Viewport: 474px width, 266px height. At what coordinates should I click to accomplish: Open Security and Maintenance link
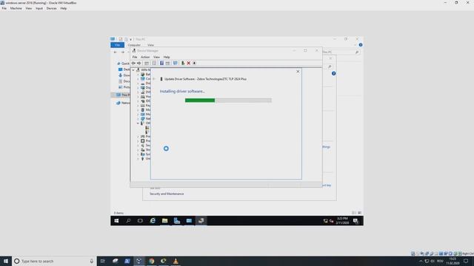(x=167, y=194)
